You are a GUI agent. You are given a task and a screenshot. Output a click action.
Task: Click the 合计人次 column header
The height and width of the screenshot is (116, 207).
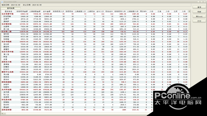pos(100,11)
